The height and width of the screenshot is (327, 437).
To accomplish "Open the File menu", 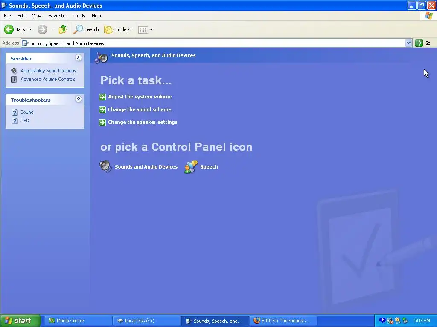I will (7, 16).
